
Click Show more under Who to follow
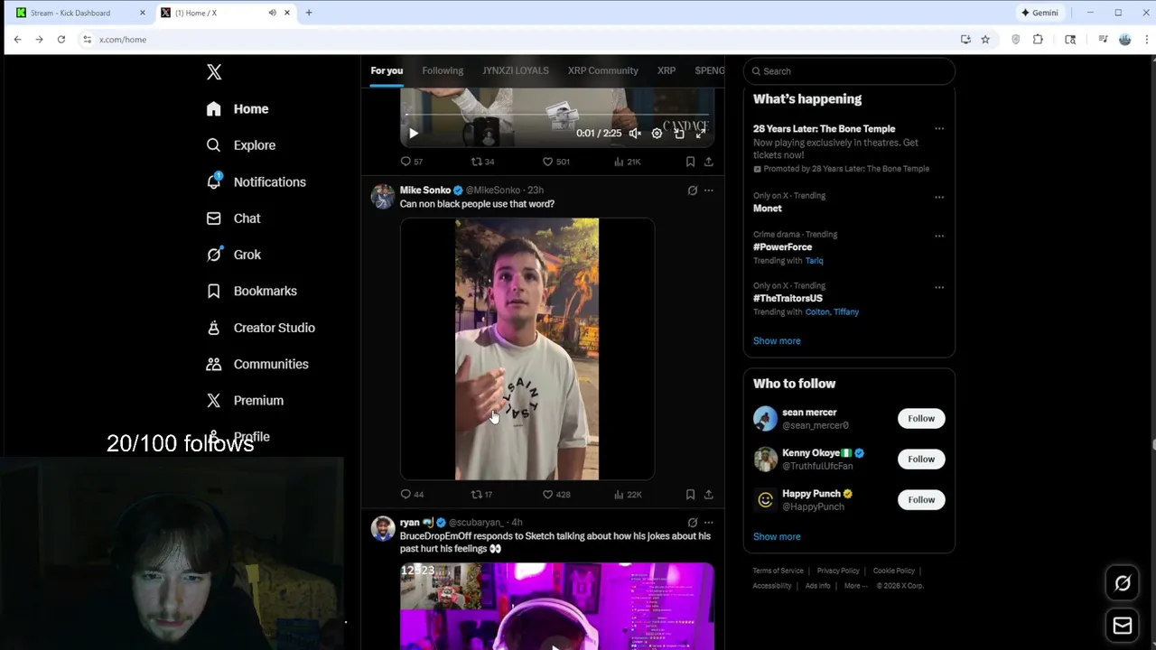(777, 536)
